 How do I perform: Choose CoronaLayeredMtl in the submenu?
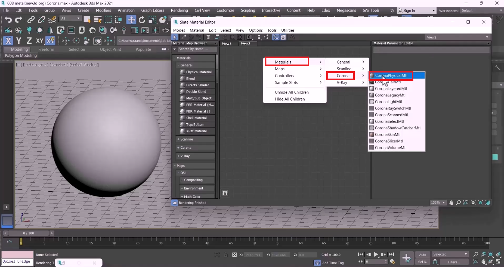click(397, 89)
